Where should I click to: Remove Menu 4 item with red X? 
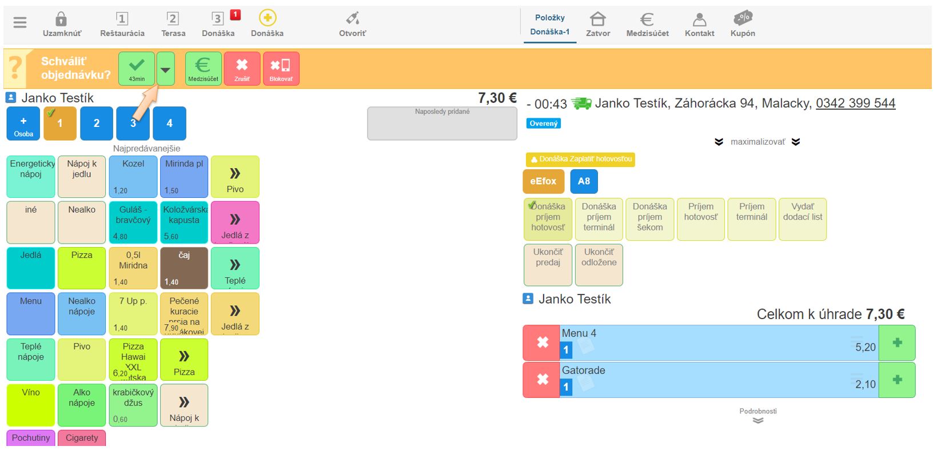click(x=541, y=342)
